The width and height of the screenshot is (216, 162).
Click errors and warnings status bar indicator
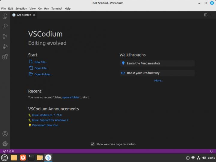coord(8,151)
